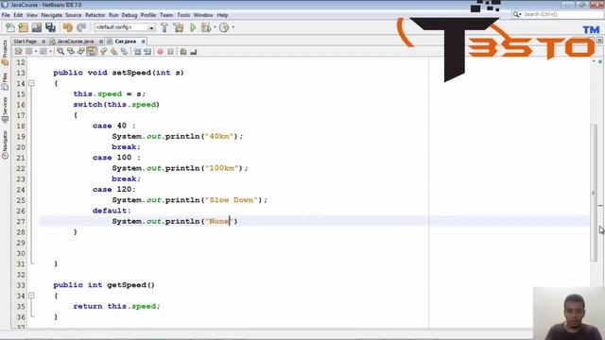Open the Edit menu

18,15
